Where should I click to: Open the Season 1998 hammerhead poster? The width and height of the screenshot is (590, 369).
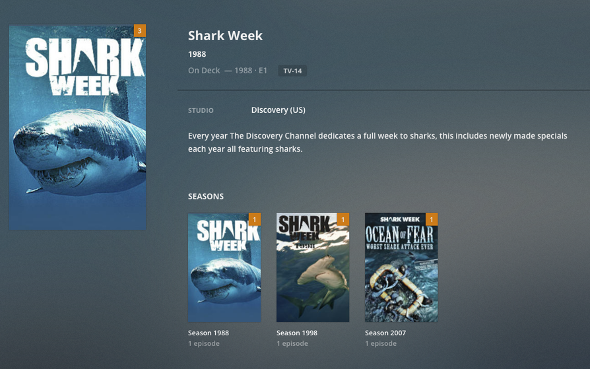pyautogui.click(x=313, y=268)
